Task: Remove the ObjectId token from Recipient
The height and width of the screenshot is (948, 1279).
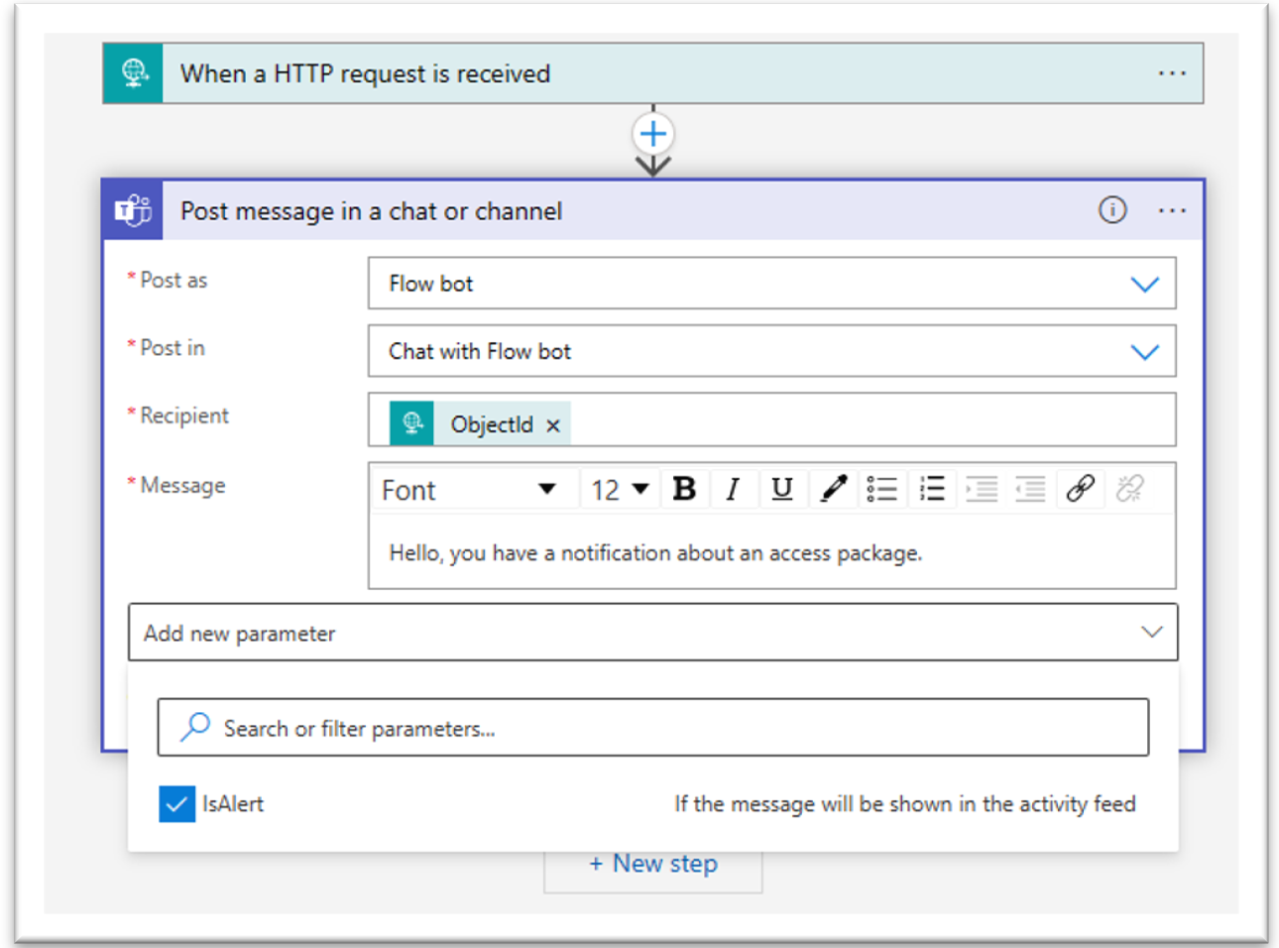Action: click(x=553, y=425)
